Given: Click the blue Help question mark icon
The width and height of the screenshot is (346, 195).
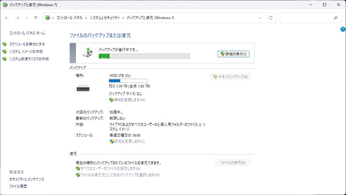Looking at the screenshot, I should click(x=342, y=29).
